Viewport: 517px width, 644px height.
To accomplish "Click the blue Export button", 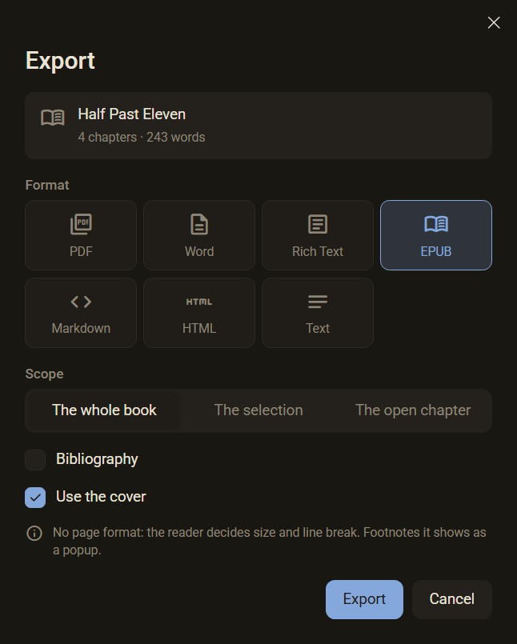I will [x=364, y=599].
